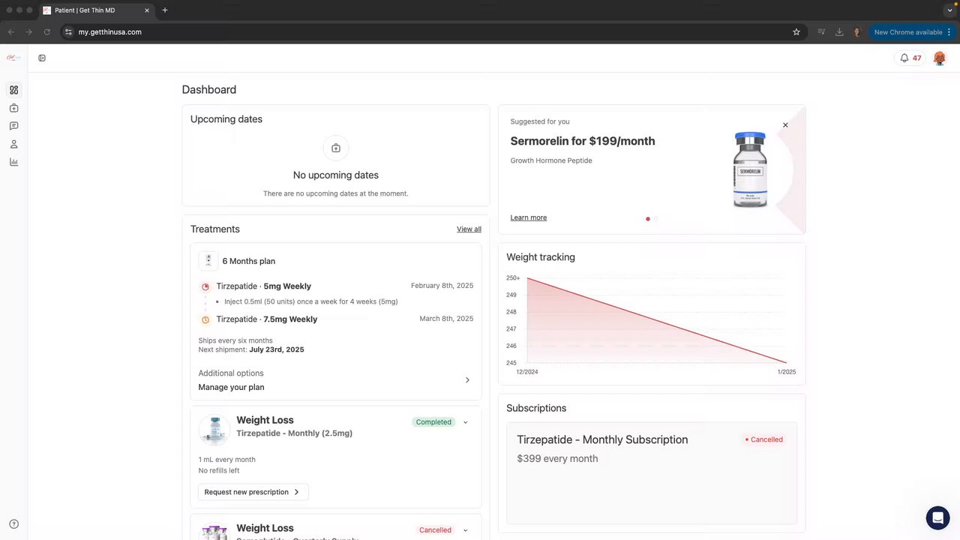Click Learn more about Sermorelin
The width and height of the screenshot is (960, 540).
(x=529, y=217)
